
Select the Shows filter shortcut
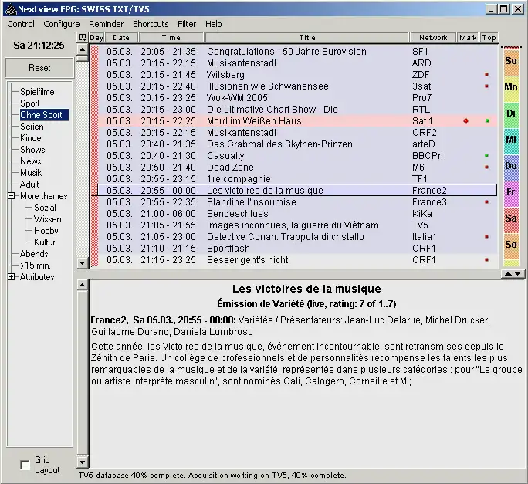32,150
